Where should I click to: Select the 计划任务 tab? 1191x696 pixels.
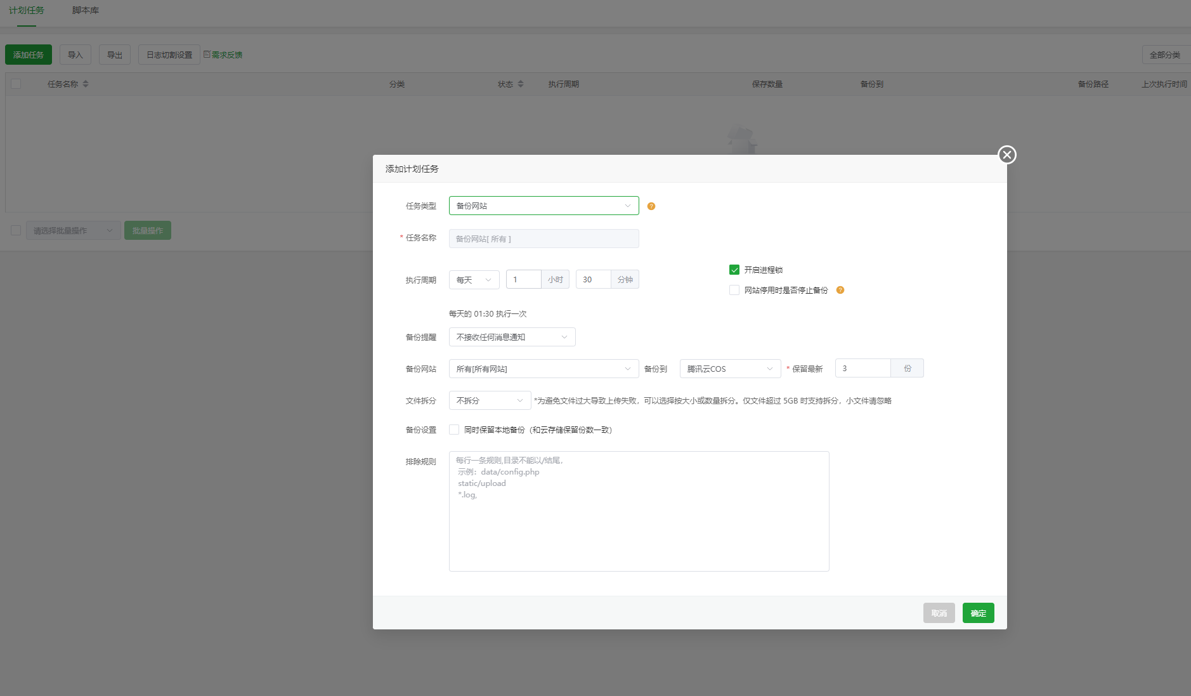[27, 11]
